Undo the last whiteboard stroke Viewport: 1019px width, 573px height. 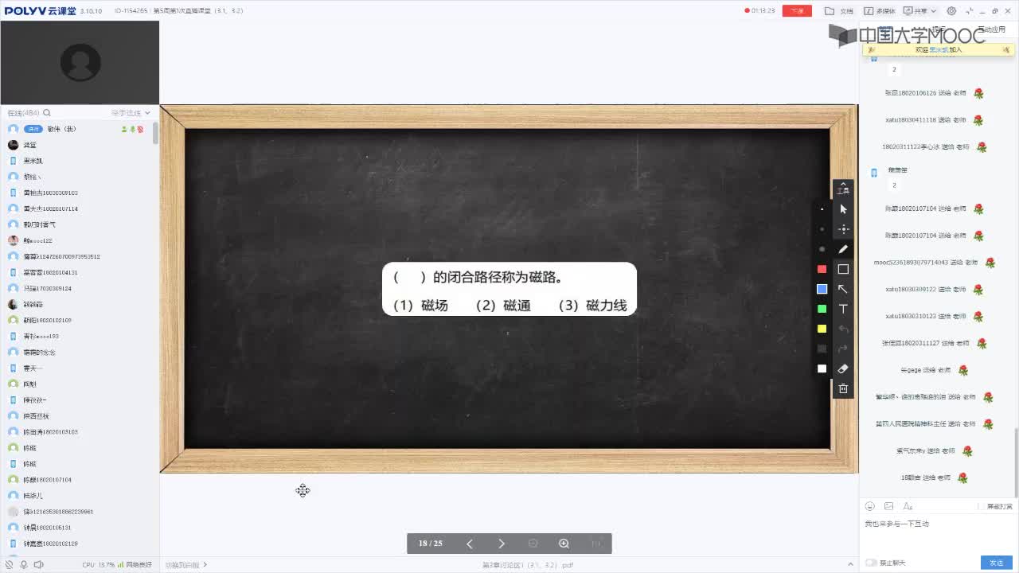tap(843, 329)
